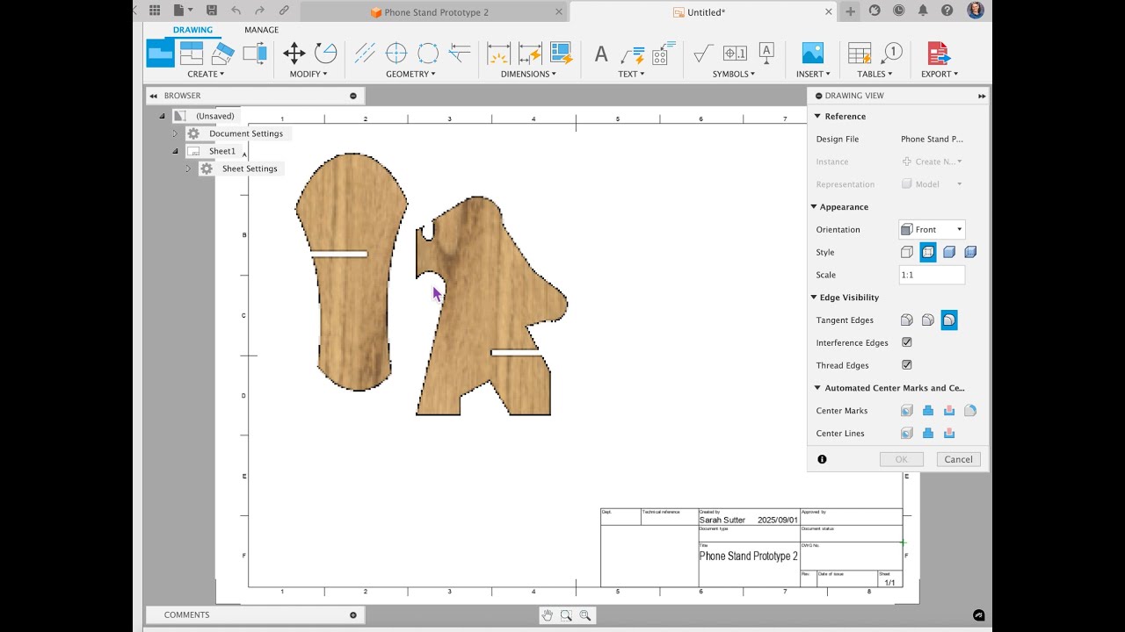Screen dimensions: 1125x632
Task: Select the second dimension tool with lightning bolt
Action: pos(530,54)
